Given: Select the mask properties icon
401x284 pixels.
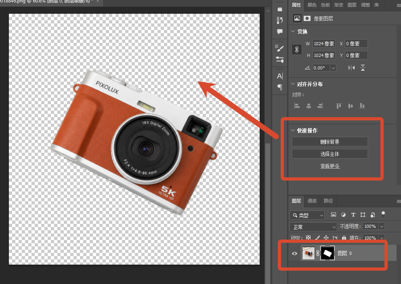Looking at the screenshot, I should pos(307,19).
